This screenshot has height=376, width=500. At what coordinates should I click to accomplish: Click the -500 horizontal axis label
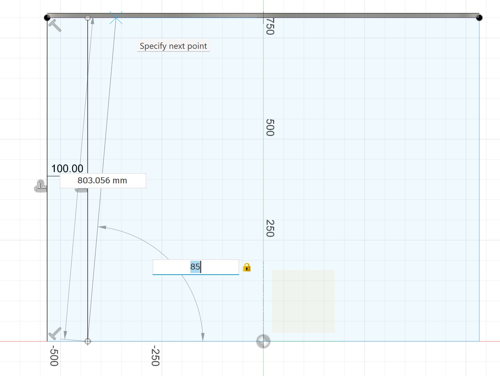pyautogui.click(x=54, y=356)
